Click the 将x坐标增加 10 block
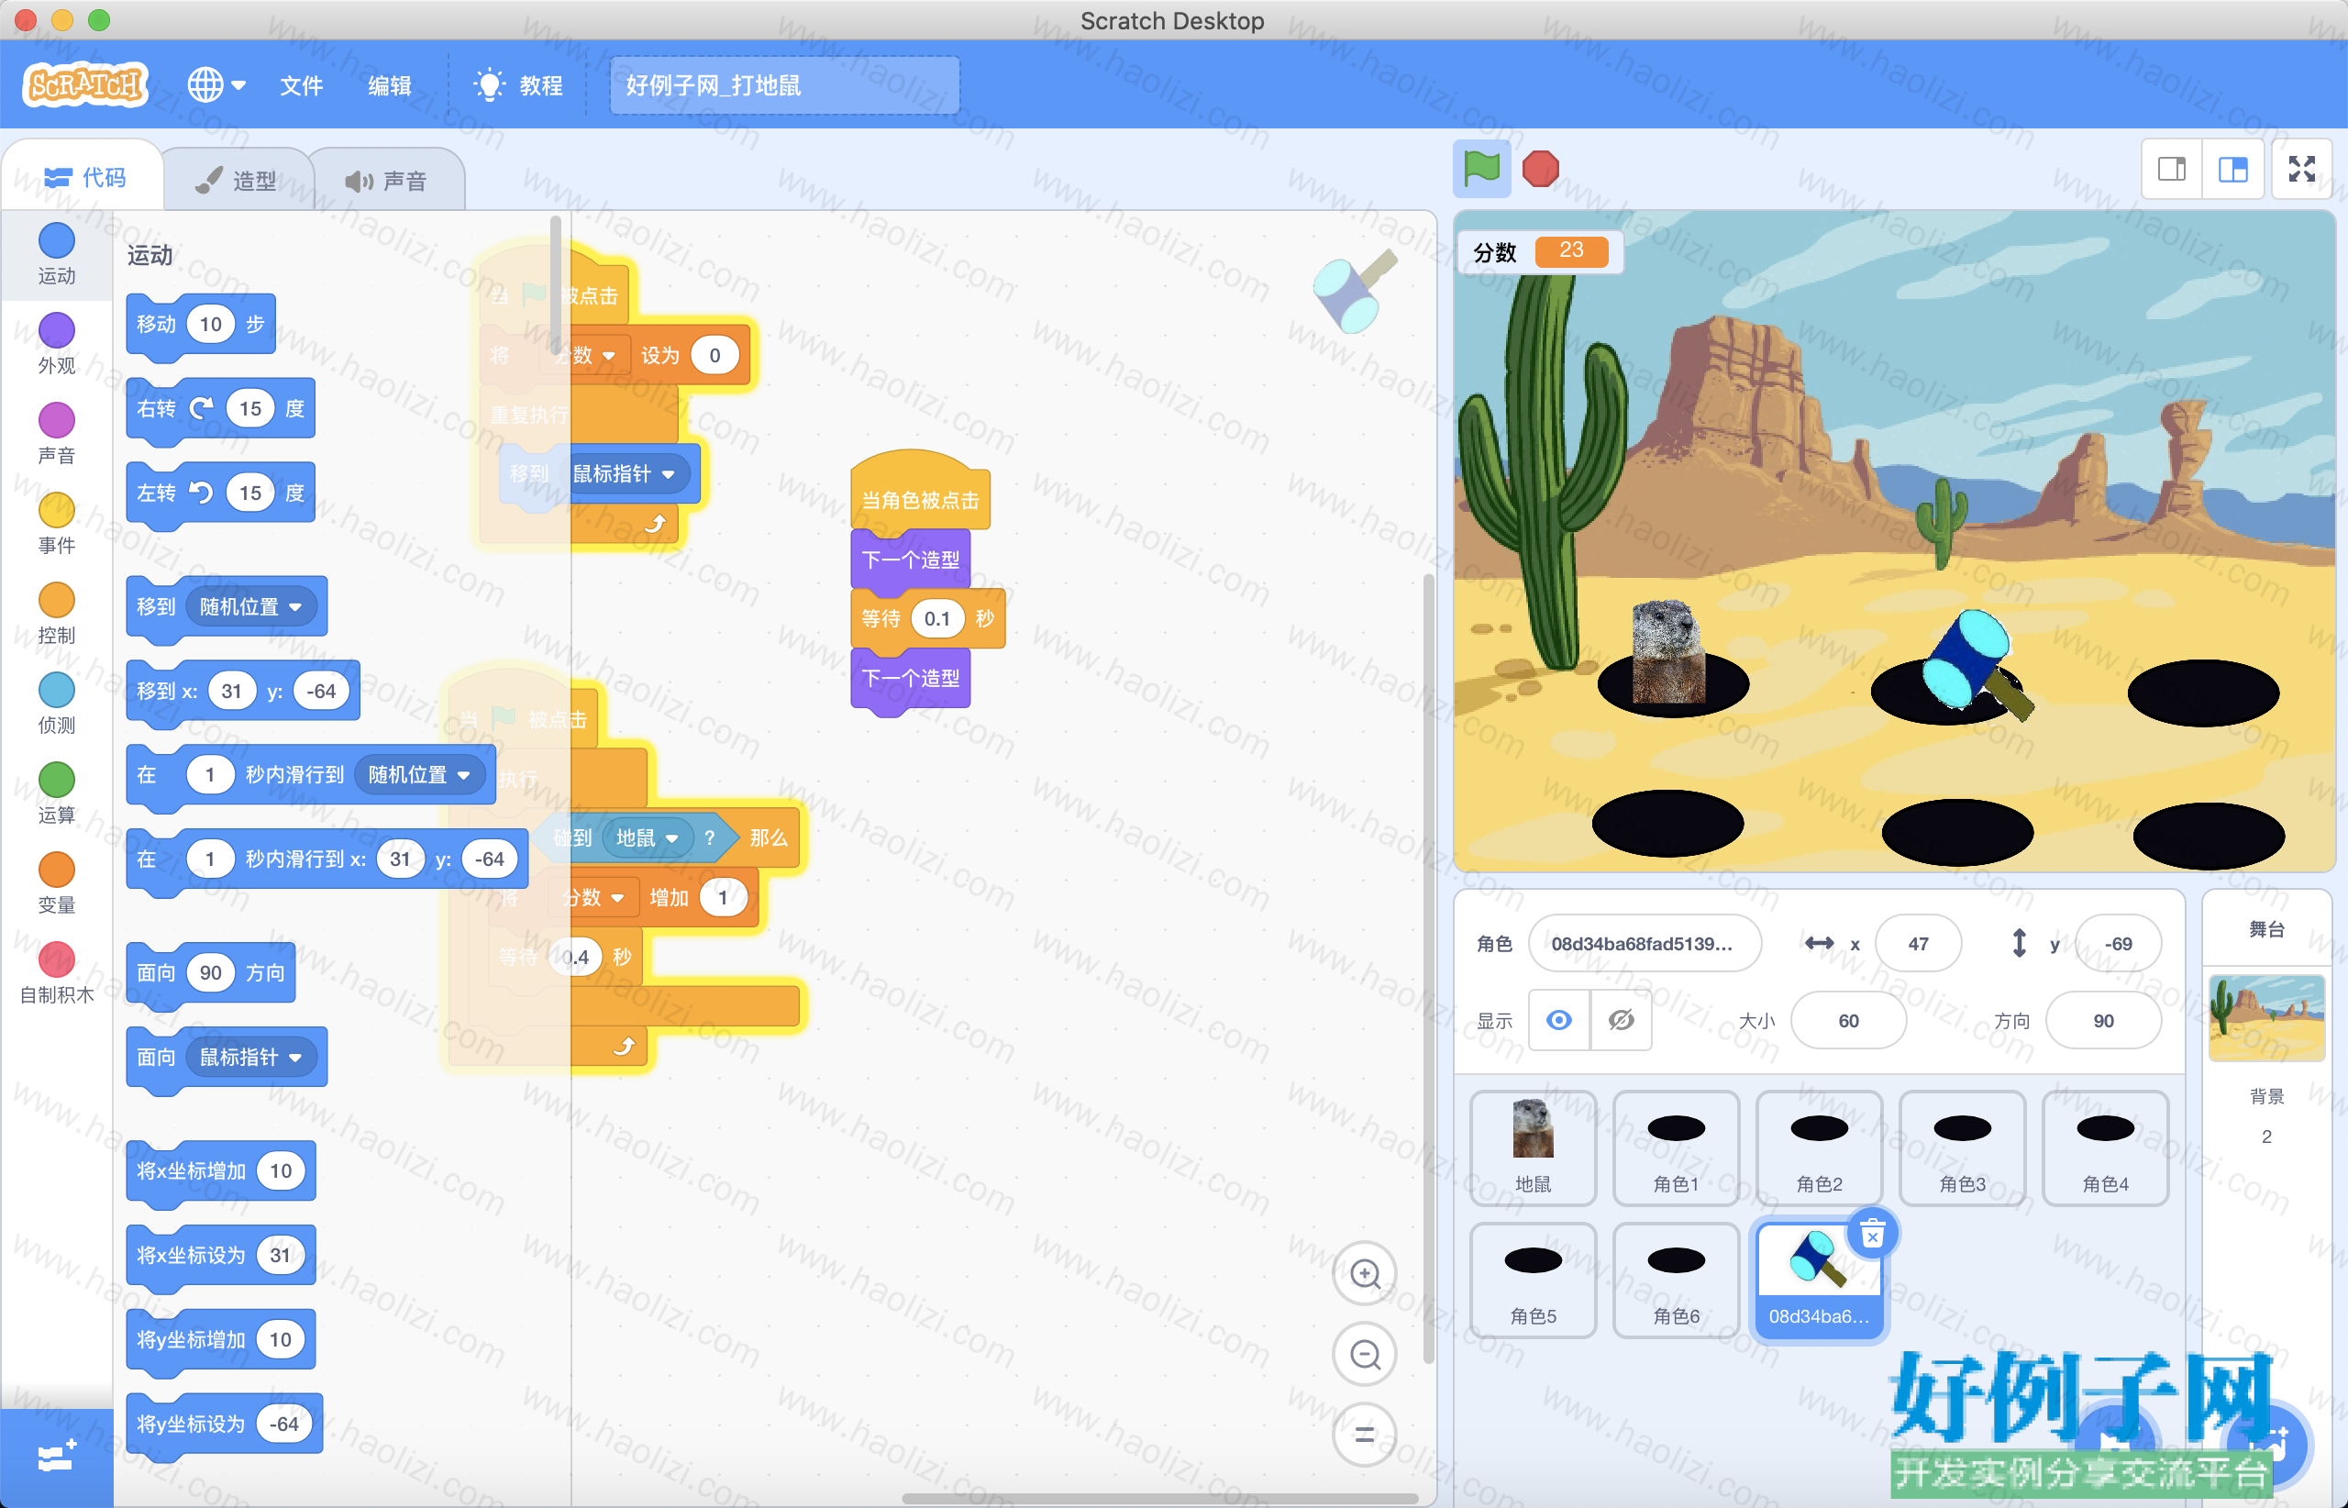2348x1508 pixels. (221, 1171)
